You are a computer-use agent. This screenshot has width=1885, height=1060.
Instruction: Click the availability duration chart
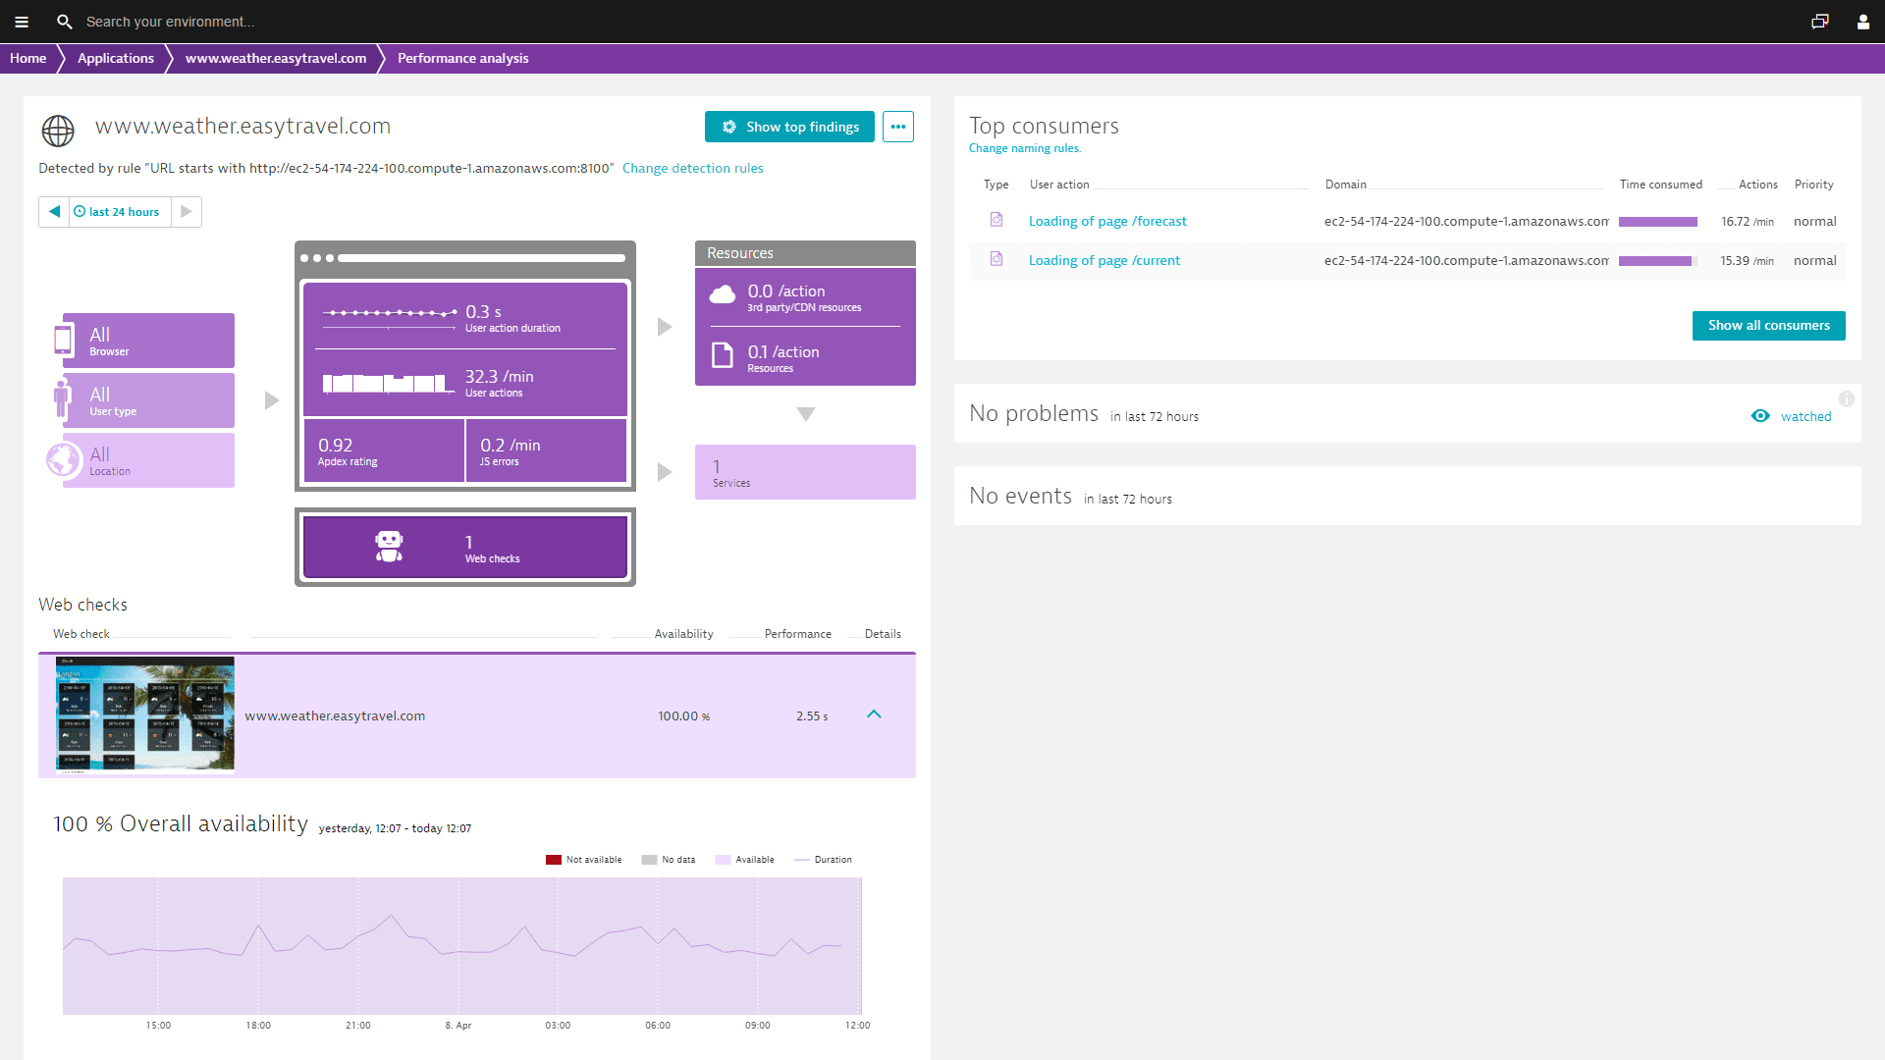(462, 946)
